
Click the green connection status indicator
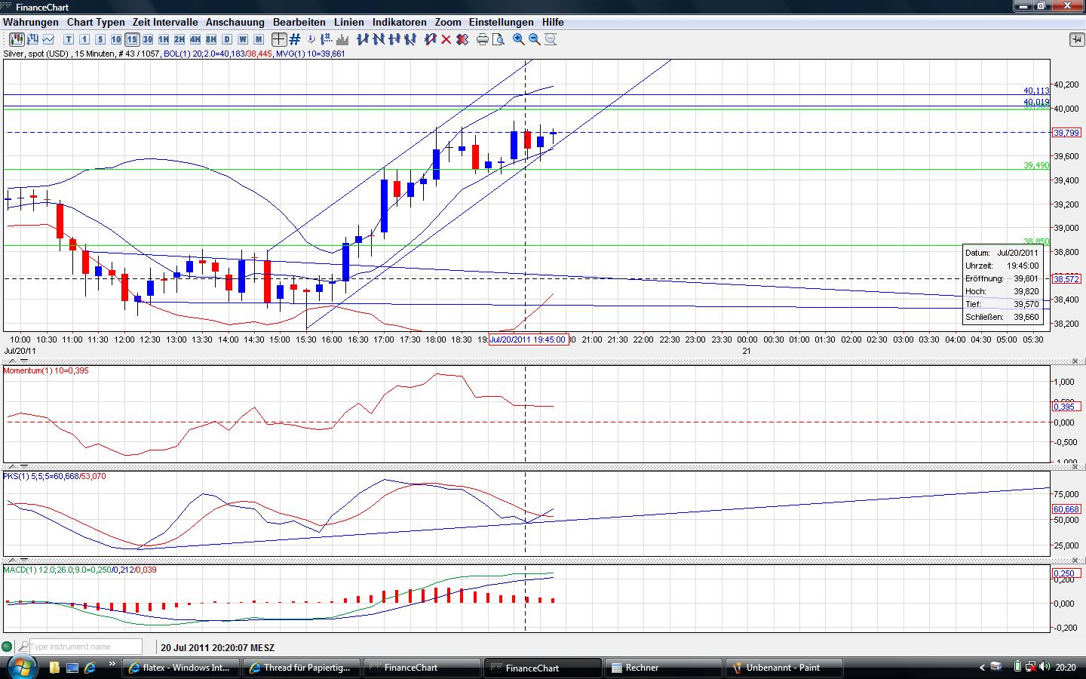click(8, 647)
